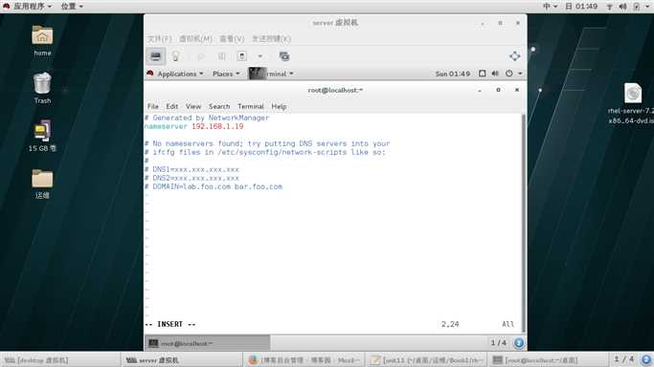Pause the virtual machine
The image size is (654, 367).
pyautogui.click(x=221, y=56)
